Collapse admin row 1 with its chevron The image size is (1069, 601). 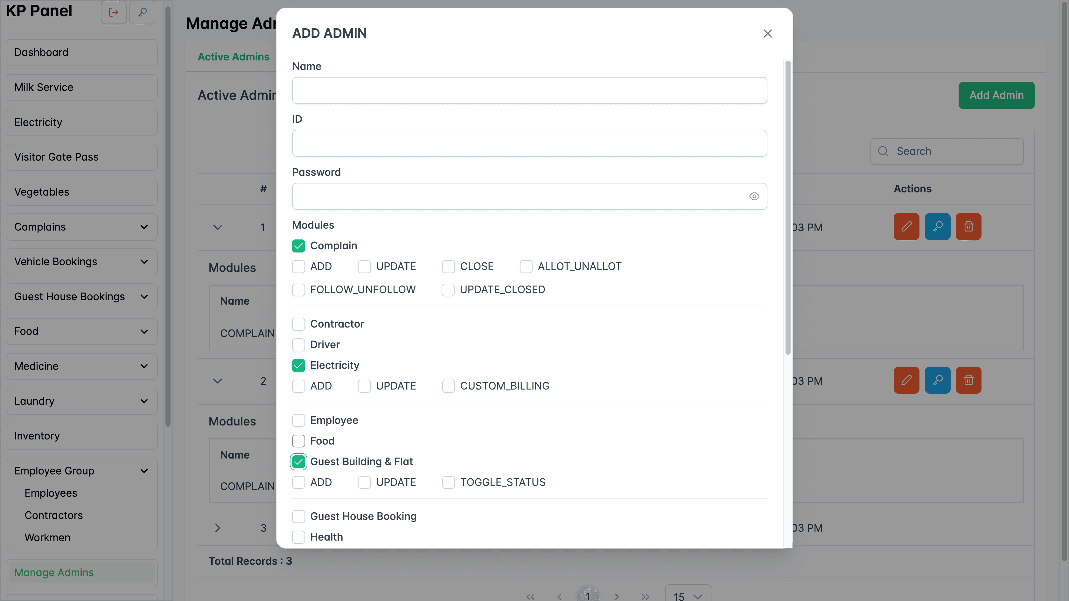[x=217, y=227]
